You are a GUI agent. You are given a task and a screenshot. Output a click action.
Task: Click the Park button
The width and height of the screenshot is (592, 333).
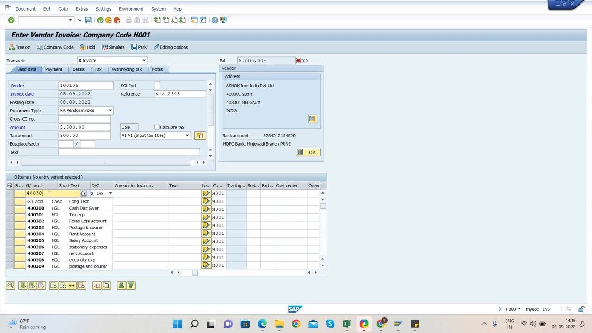(x=139, y=47)
